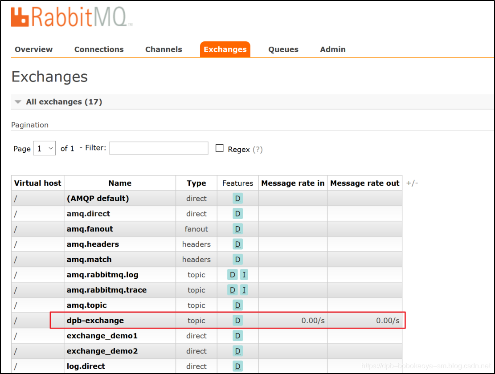Click the D badge for (AMQP default)
The image size is (495, 374).
point(238,198)
